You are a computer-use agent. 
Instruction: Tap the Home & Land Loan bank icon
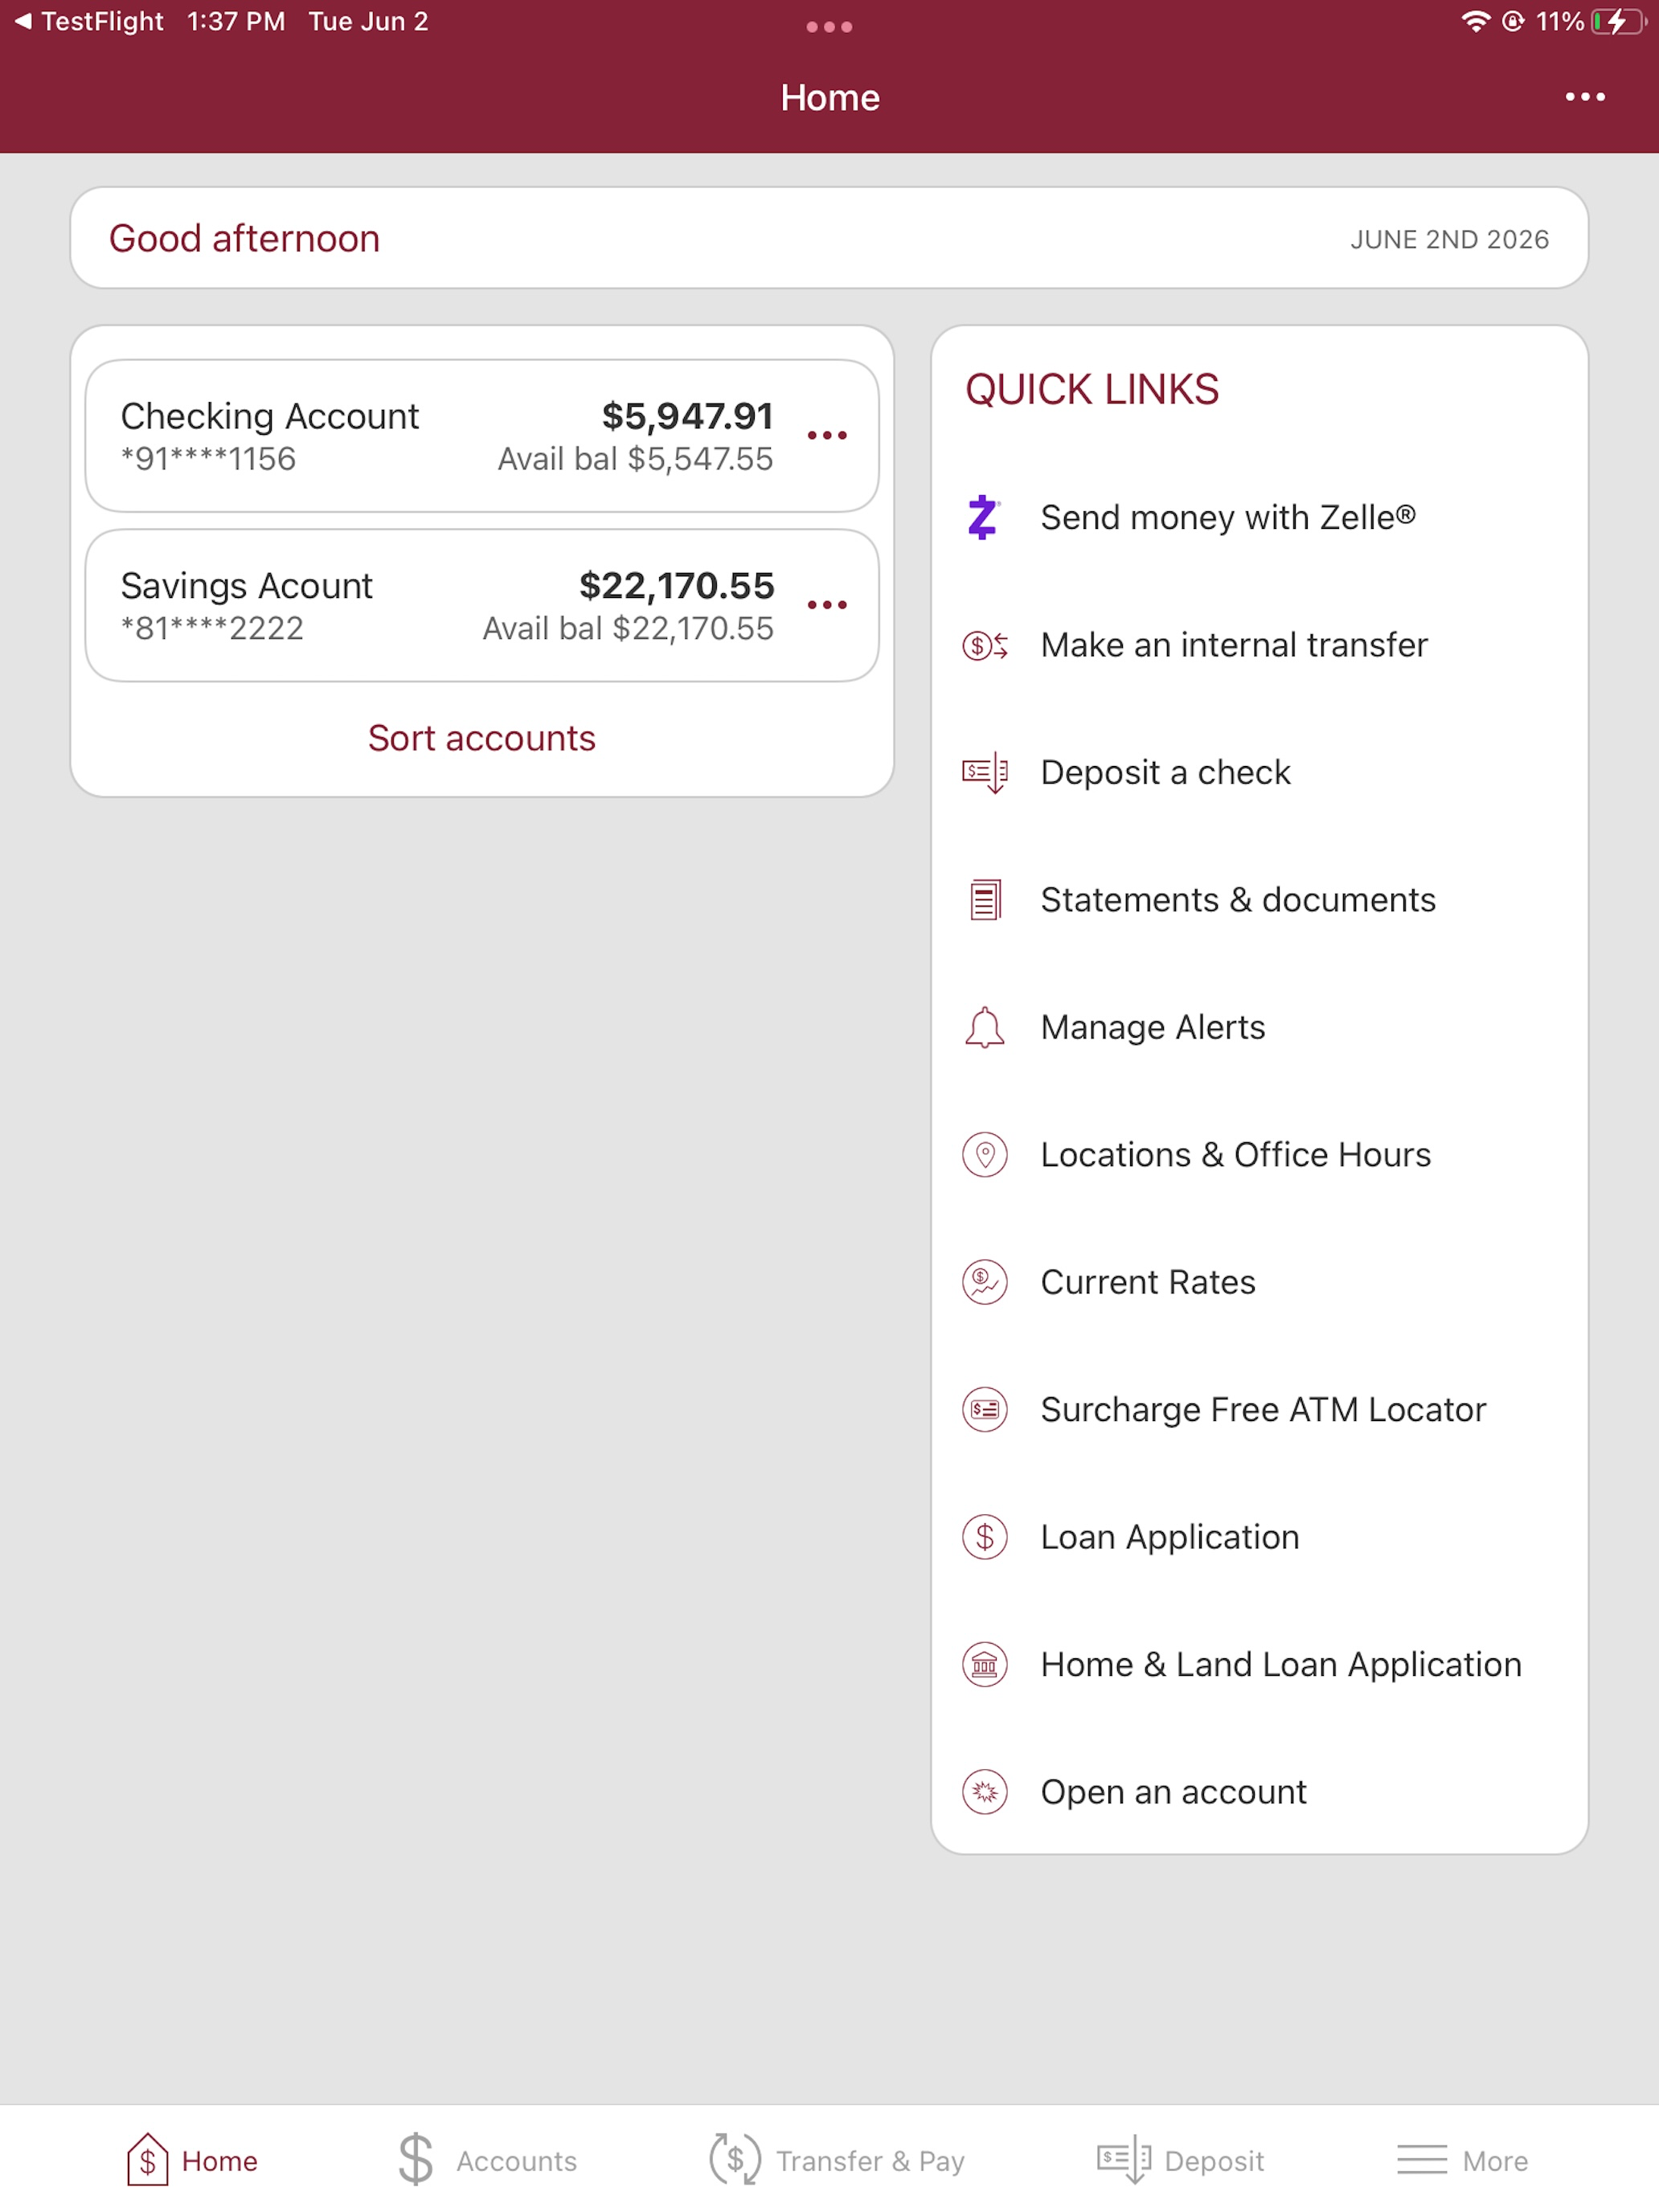pos(985,1665)
